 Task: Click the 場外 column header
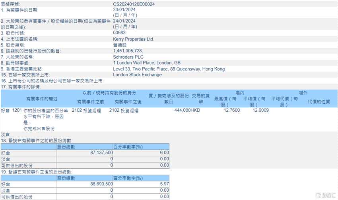tap(303, 93)
